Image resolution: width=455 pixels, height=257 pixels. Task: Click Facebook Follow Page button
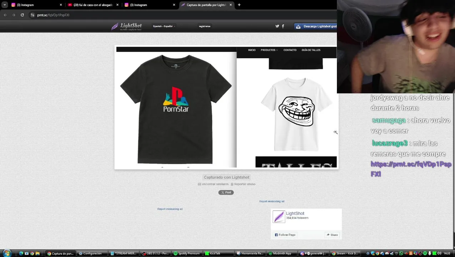pyautogui.click(x=285, y=235)
